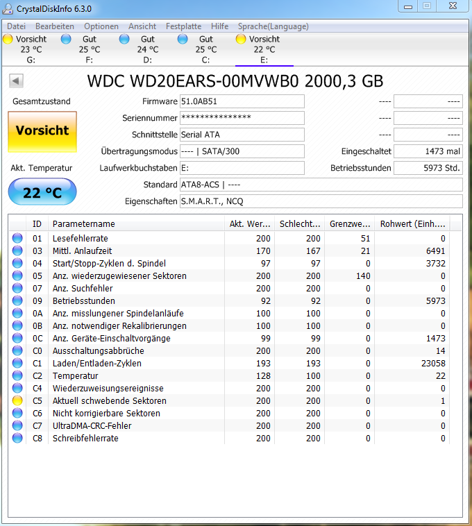Click status orb of Lesefehlerrate row
The width and height of the screenshot is (472, 526).
(x=17, y=238)
